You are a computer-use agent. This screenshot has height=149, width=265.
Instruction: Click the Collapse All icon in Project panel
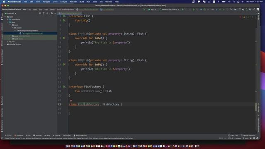click(47, 13)
